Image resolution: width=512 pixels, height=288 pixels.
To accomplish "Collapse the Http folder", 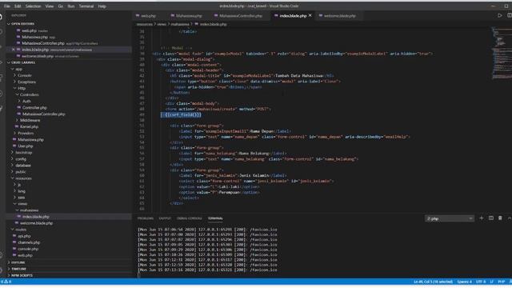I will point(22,88).
